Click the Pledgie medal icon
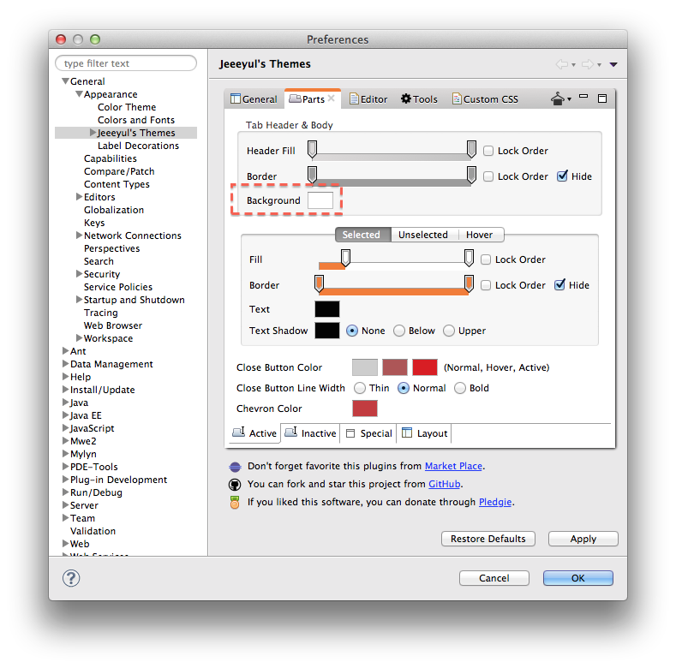The image size is (676, 668). tap(235, 503)
